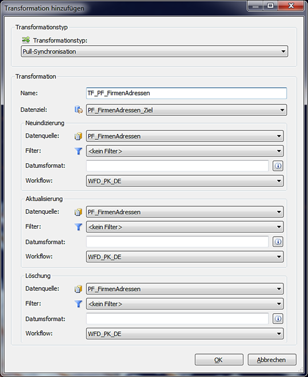
Task: Expand the Löschung Datenquelle dropdown
Action: pyautogui.click(x=185, y=289)
